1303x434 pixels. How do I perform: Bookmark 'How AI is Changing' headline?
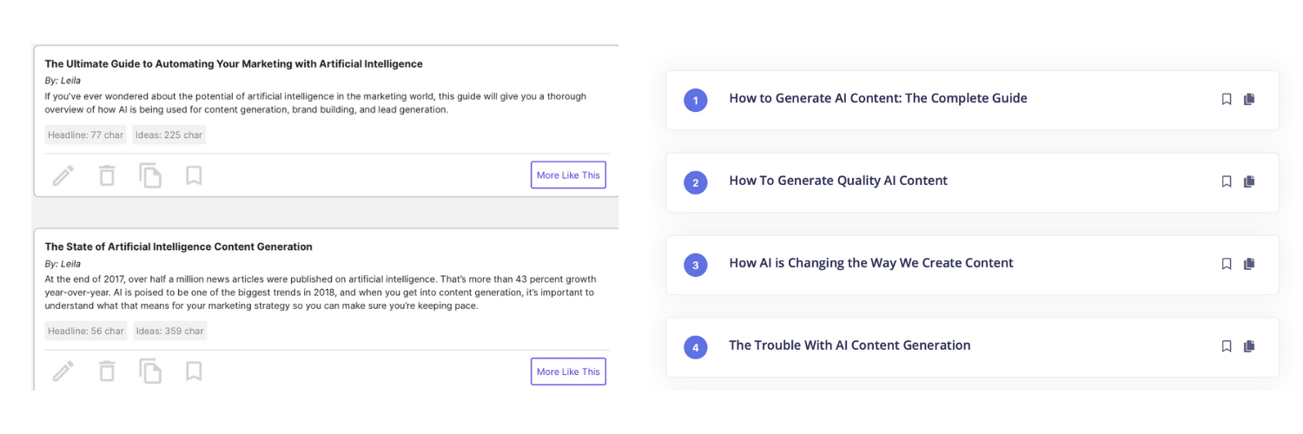click(x=1227, y=264)
